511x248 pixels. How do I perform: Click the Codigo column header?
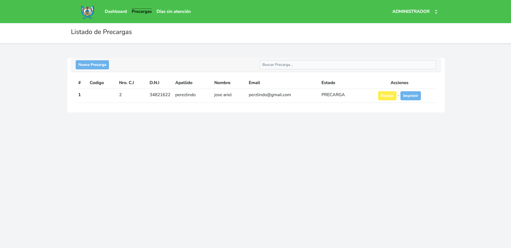coord(97,83)
